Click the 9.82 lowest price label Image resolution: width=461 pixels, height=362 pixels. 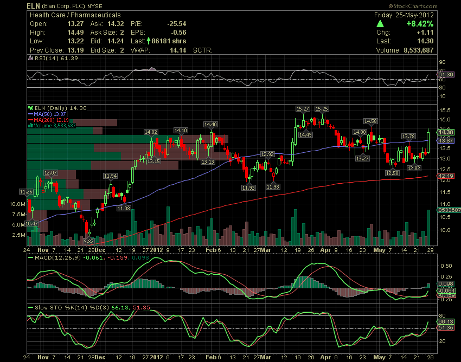point(88,242)
